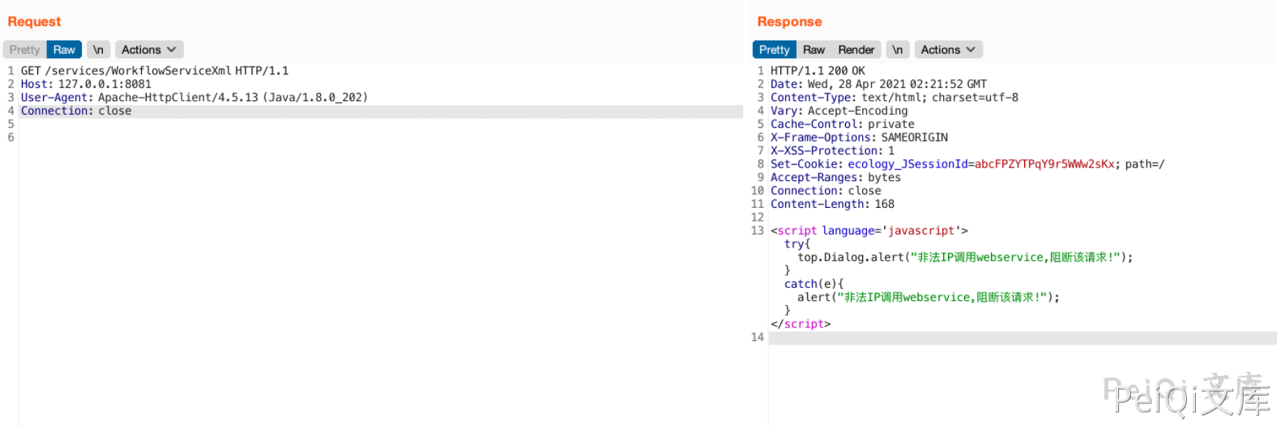Click the HTTP/1.1 200 OK status line
This screenshot has width=1277, height=427.
pos(818,71)
